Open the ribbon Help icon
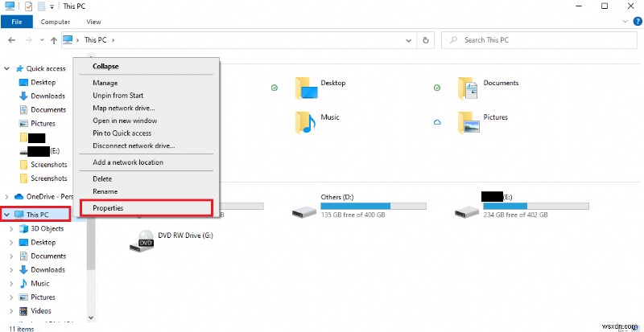This screenshot has height=332, width=644. click(636, 22)
